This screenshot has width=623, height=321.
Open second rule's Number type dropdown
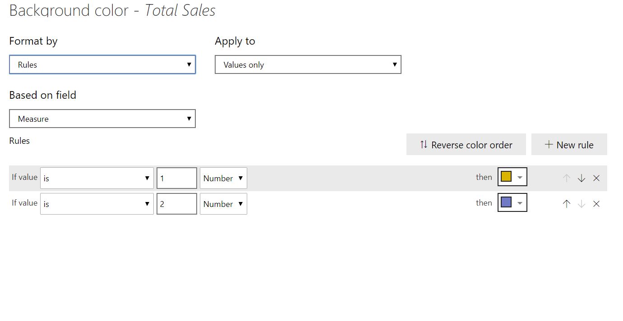coord(223,204)
